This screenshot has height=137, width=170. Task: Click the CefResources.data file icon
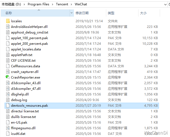[x=8, y=66]
